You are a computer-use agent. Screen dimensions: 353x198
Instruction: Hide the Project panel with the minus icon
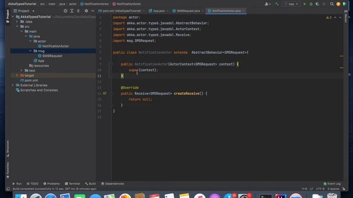(x=93, y=11)
